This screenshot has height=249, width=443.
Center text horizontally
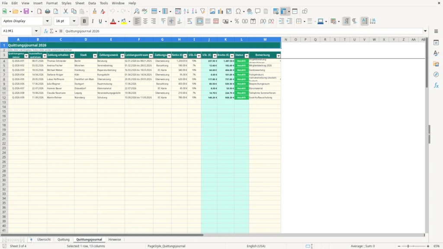145,21
